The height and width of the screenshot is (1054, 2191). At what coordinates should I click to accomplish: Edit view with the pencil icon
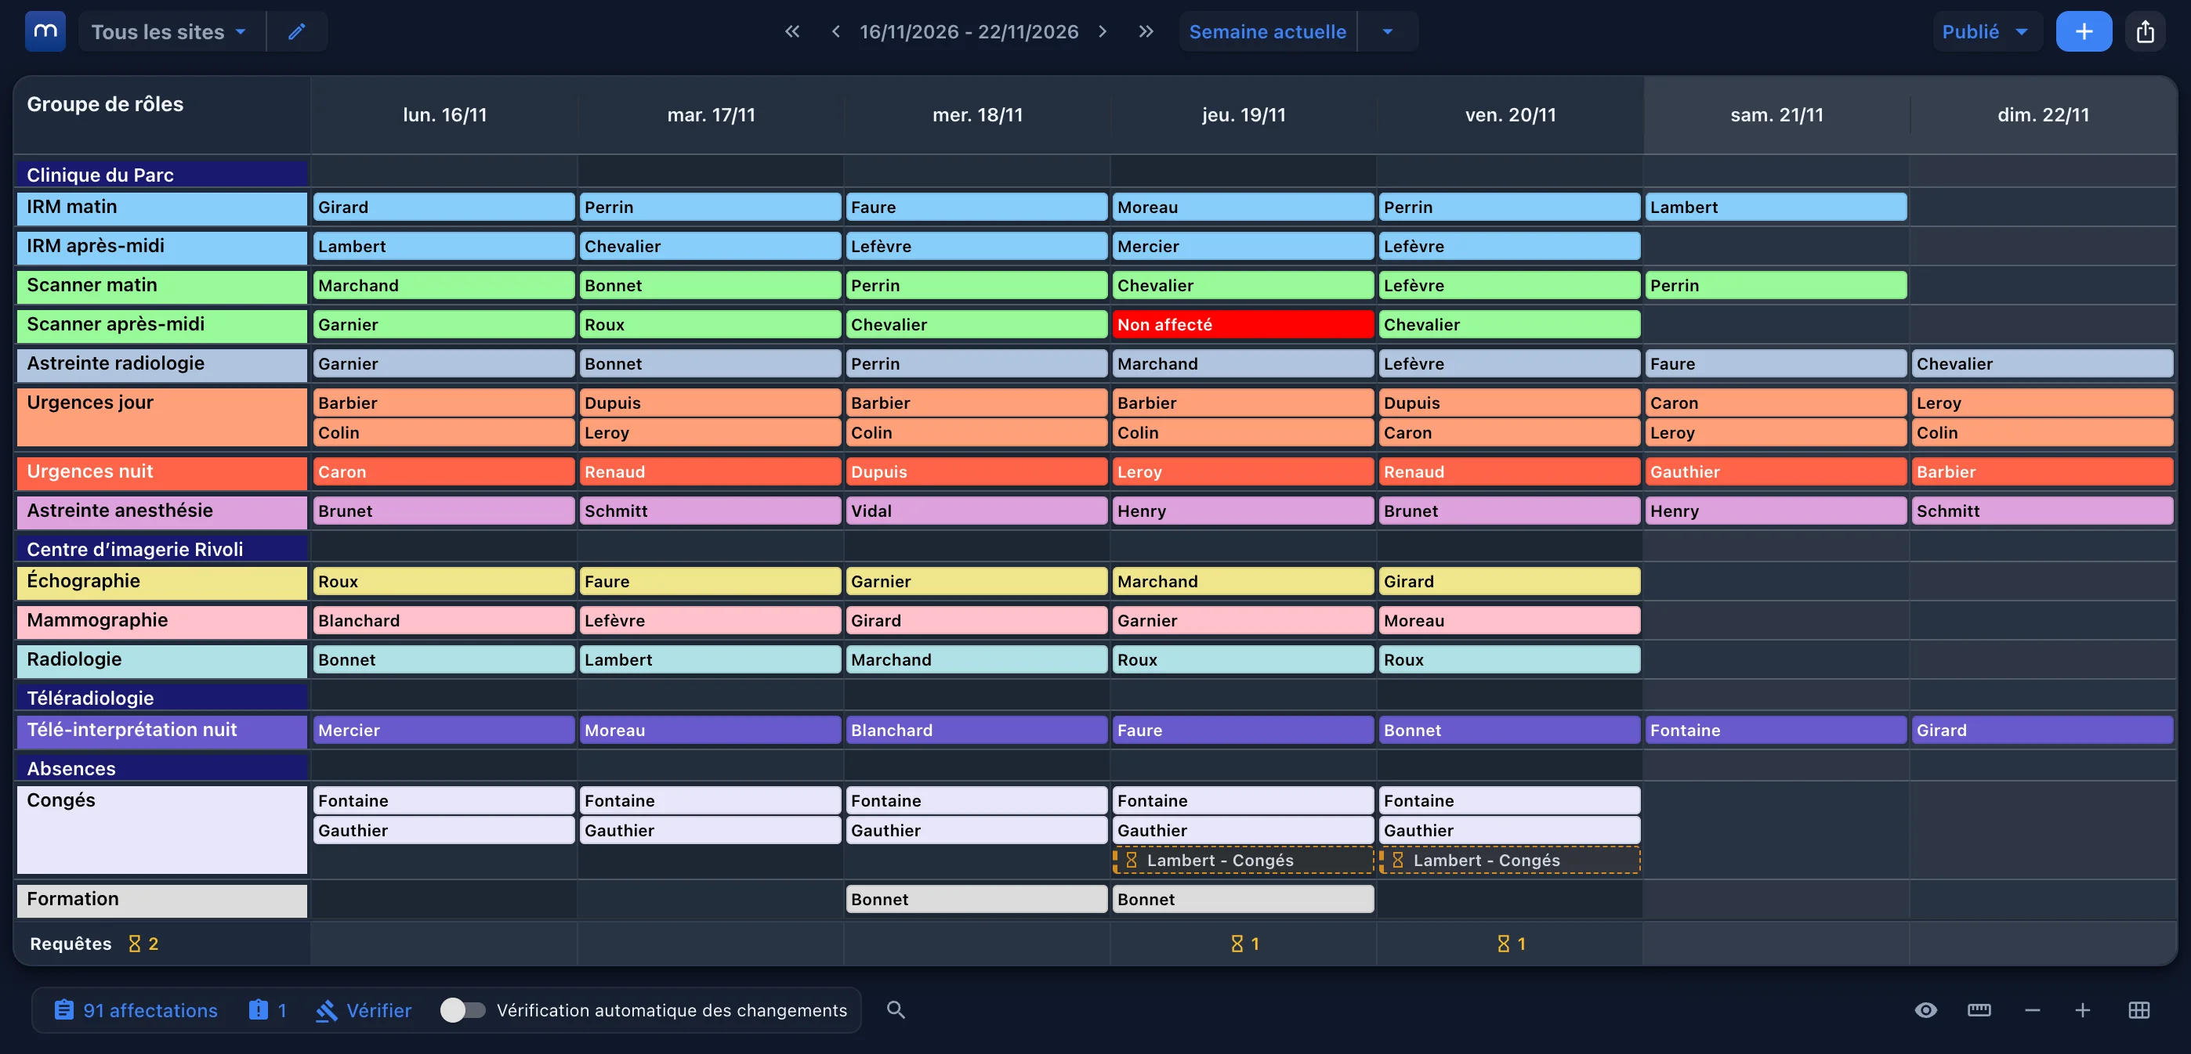(296, 31)
